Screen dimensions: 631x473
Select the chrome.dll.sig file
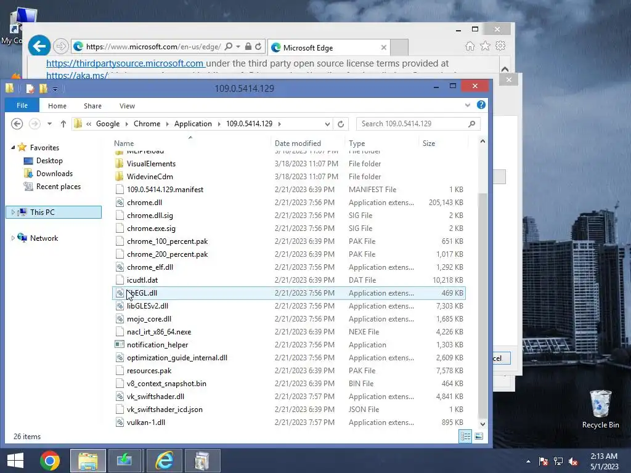tap(150, 216)
